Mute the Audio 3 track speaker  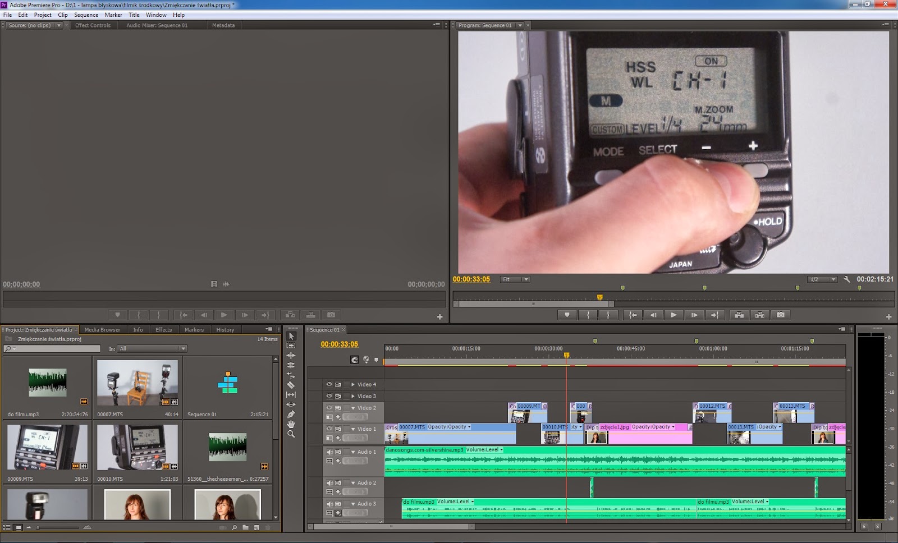329,504
